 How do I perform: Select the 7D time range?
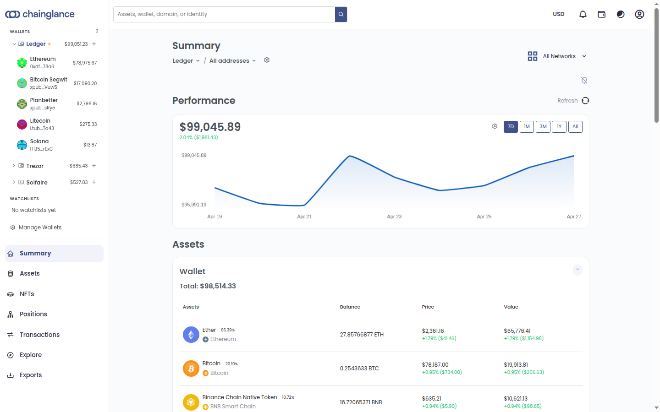coord(511,127)
